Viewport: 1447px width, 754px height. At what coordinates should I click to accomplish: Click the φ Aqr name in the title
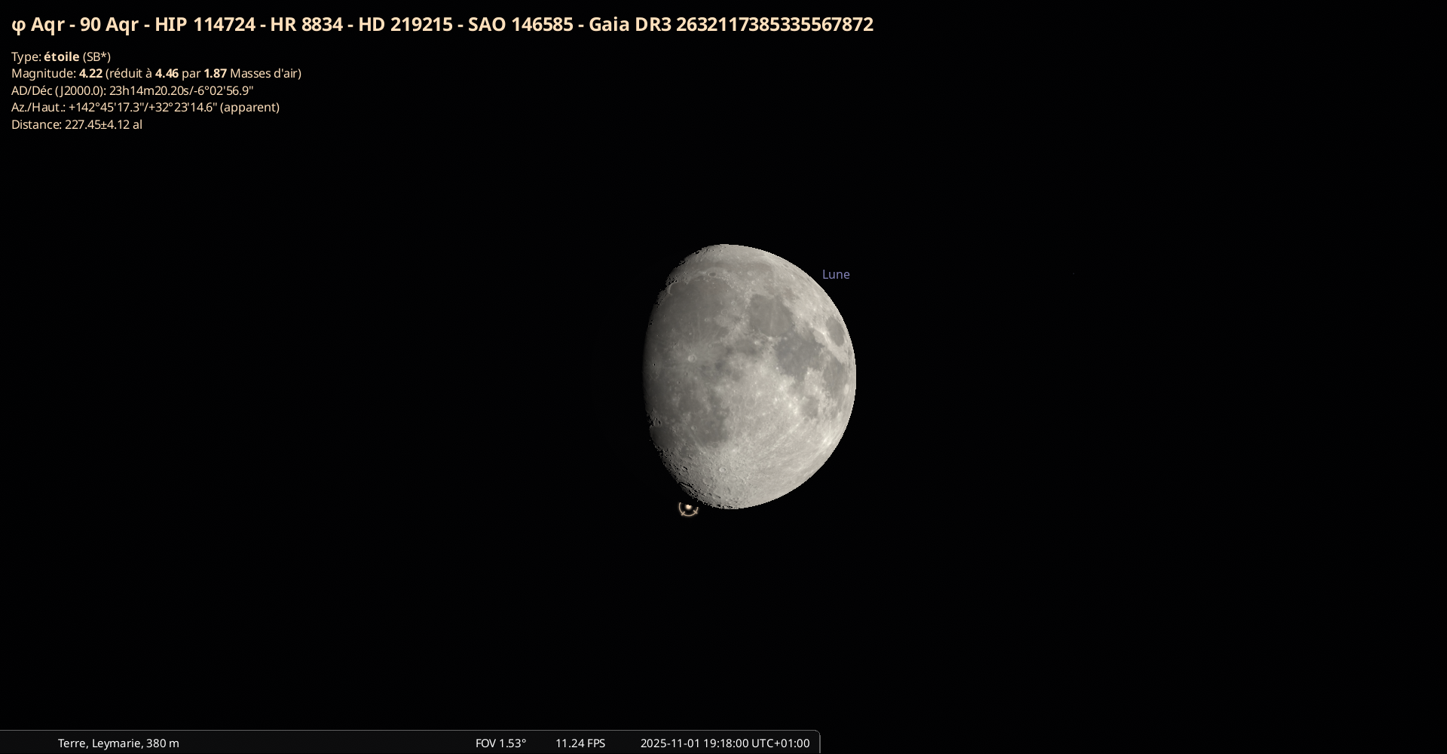pos(38,25)
